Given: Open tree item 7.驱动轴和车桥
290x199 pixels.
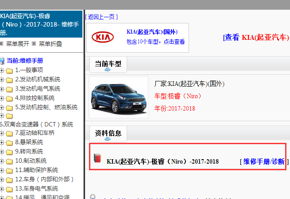Looking at the screenshot, I should tap(35, 133).
